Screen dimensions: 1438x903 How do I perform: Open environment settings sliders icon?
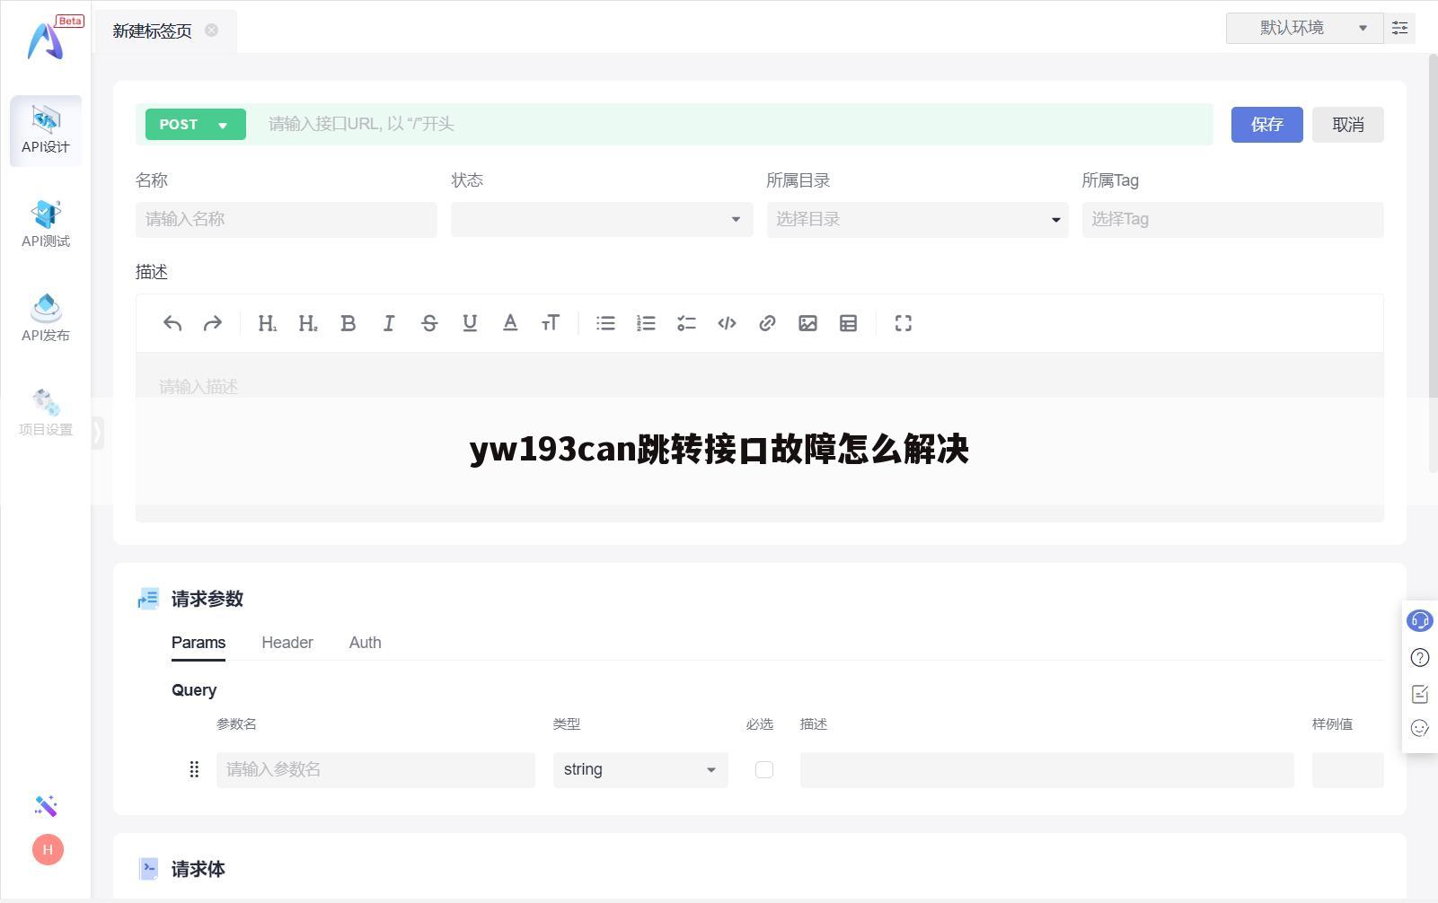[x=1399, y=28]
